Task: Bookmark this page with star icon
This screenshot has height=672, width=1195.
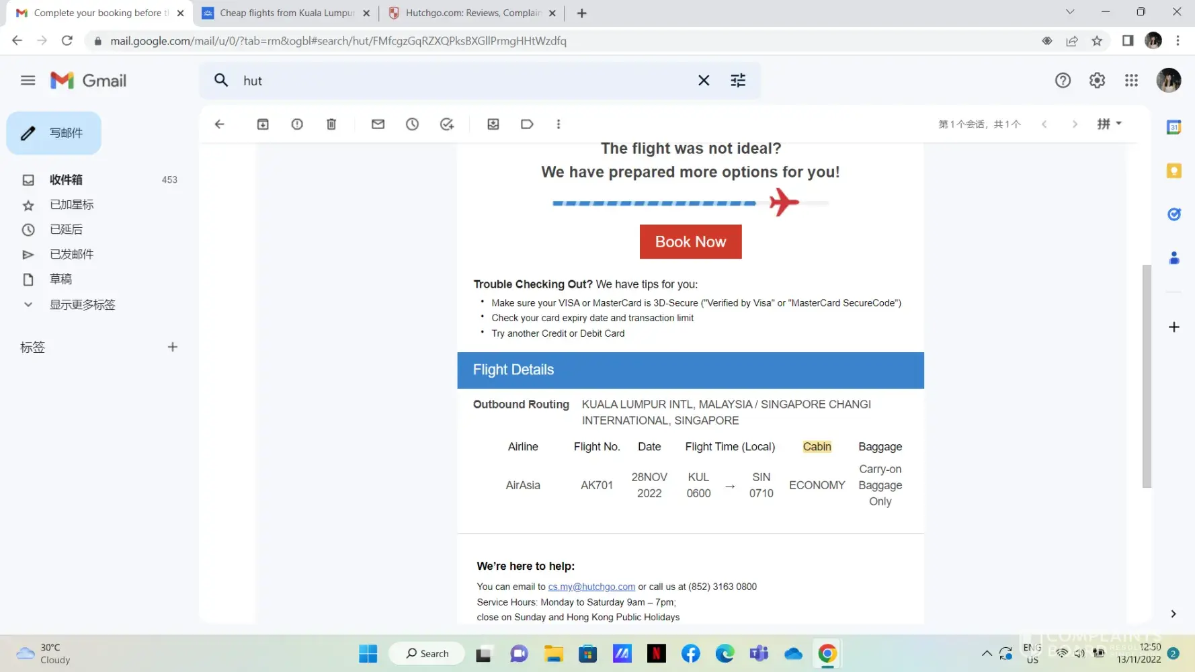Action: [1097, 41]
